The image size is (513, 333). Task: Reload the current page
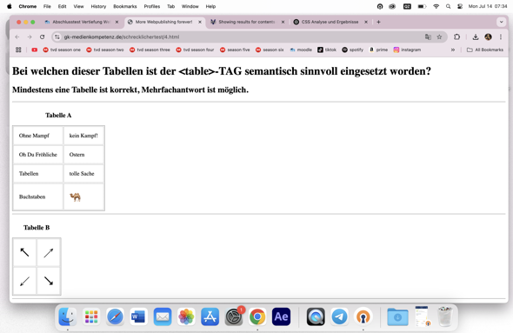coord(42,37)
